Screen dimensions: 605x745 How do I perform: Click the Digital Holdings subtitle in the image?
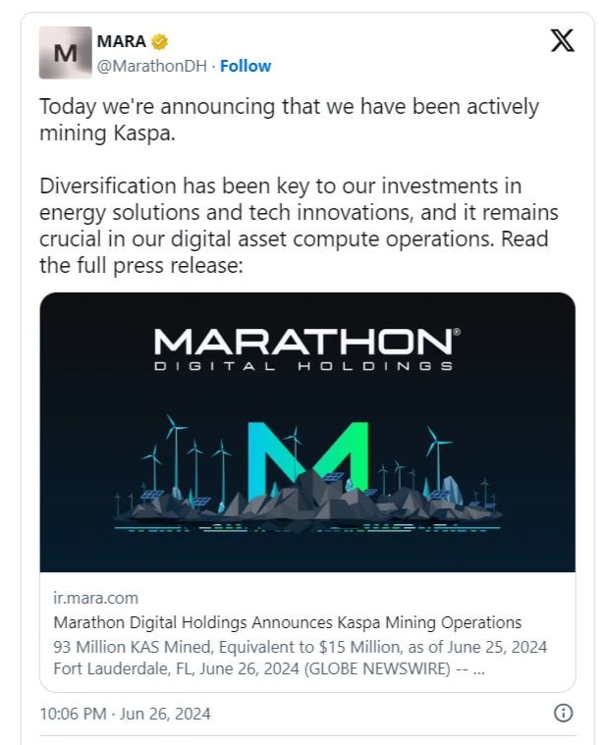(x=304, y=367)
